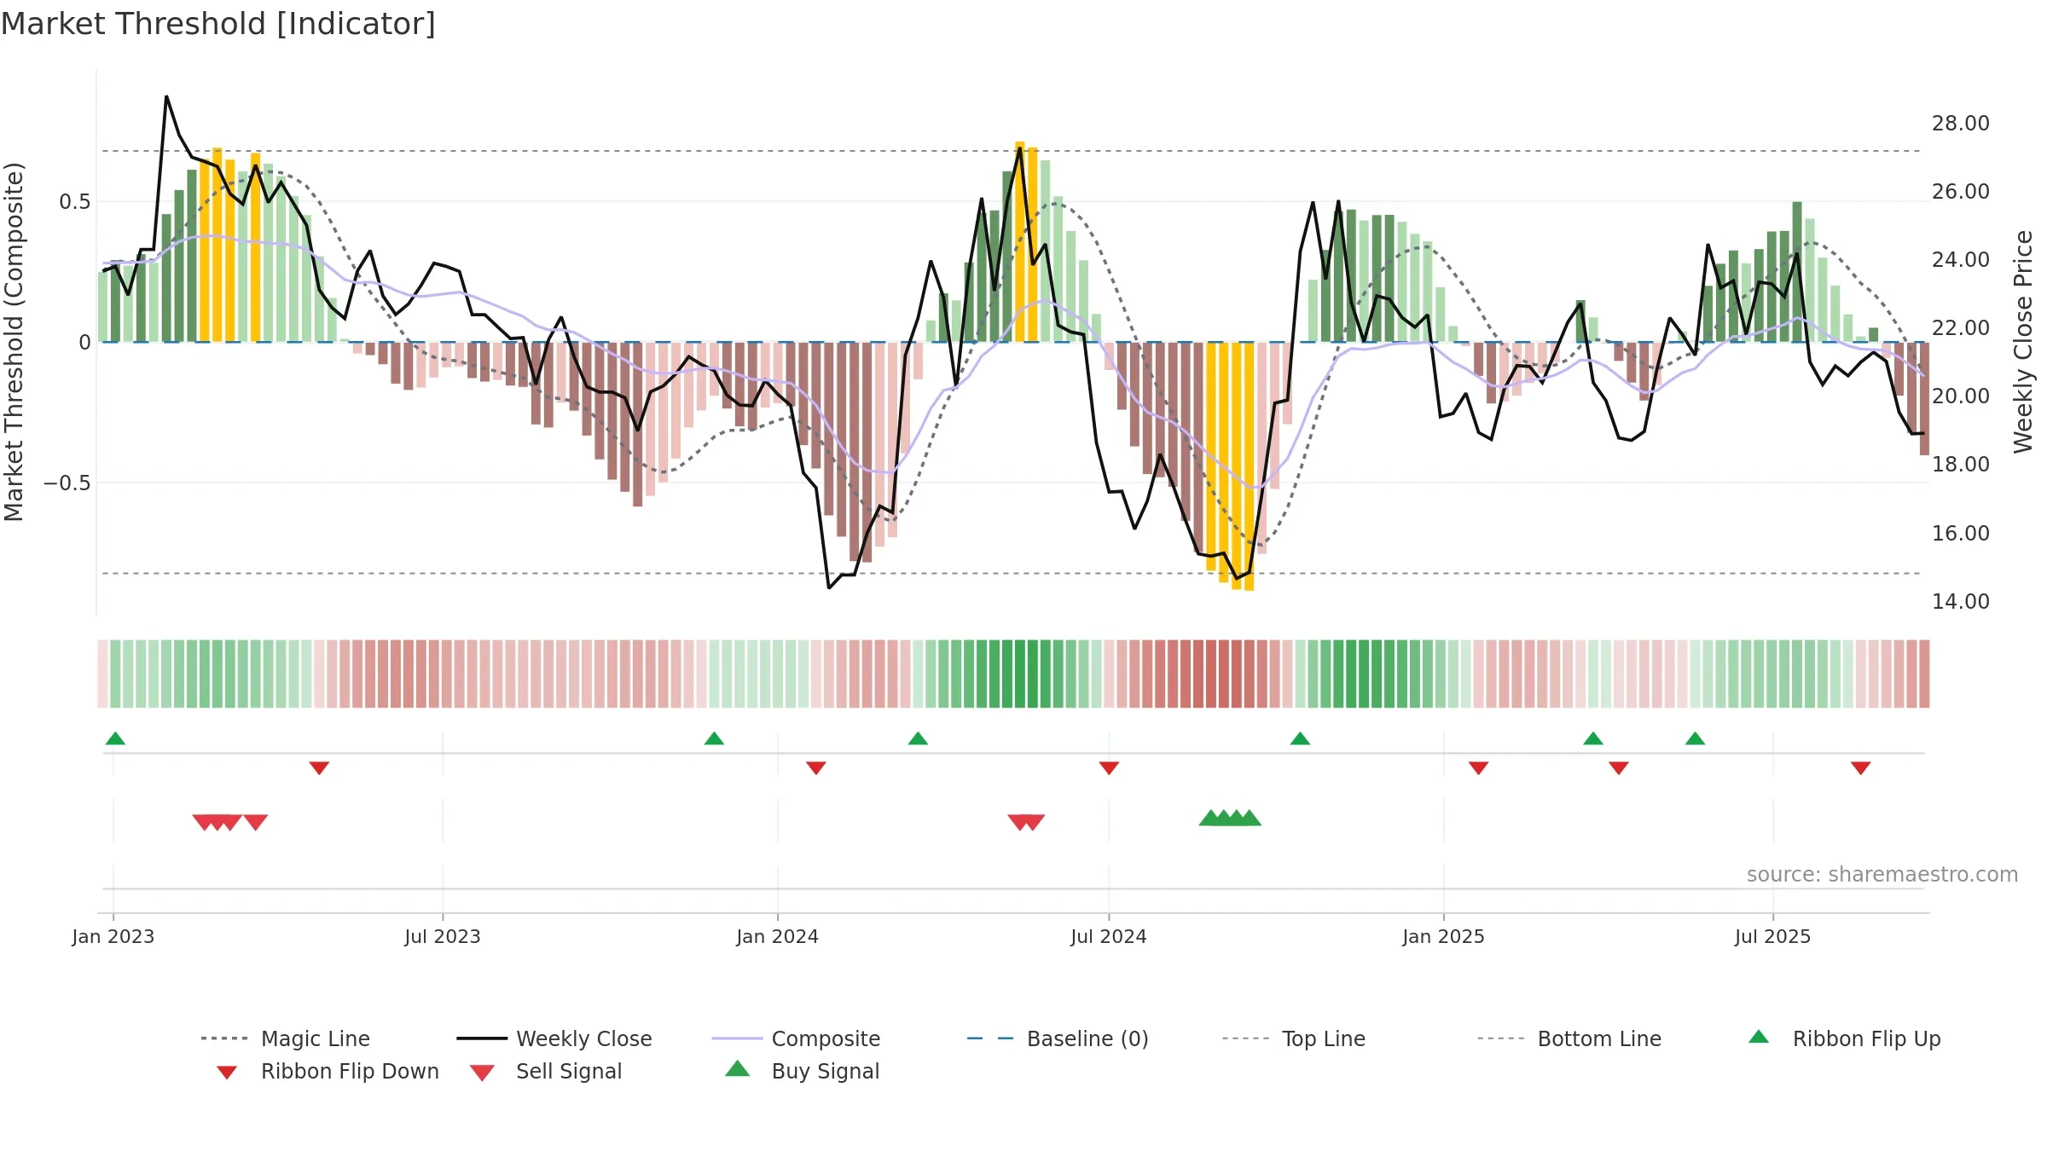Toggle the Top Line legend entry
The width and height of the screenshot is (2047, 1151).
point(1293,1038)
